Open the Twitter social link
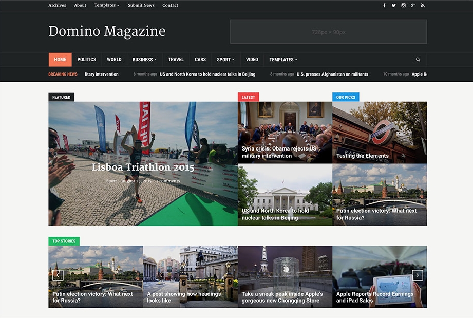This screenshot has width=473, height=318. pos(394,5)
